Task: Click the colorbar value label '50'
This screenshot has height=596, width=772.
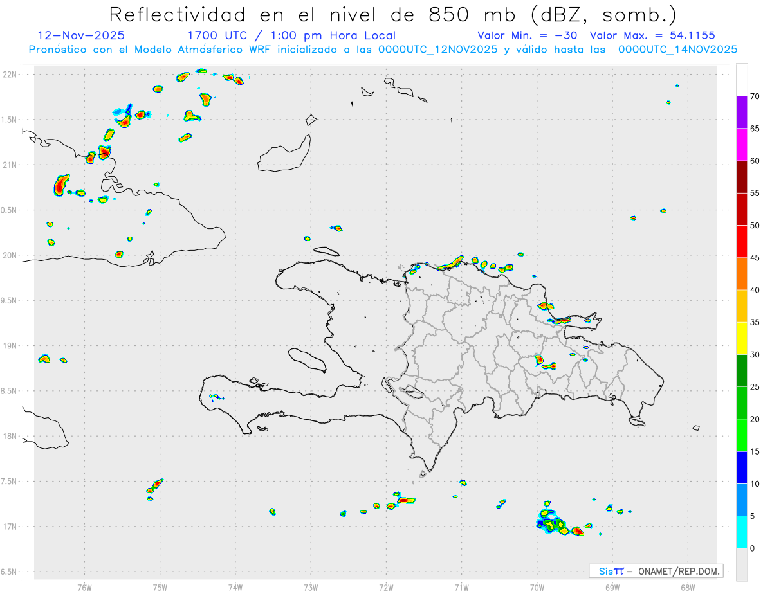Action: click(x=755, y=226)
